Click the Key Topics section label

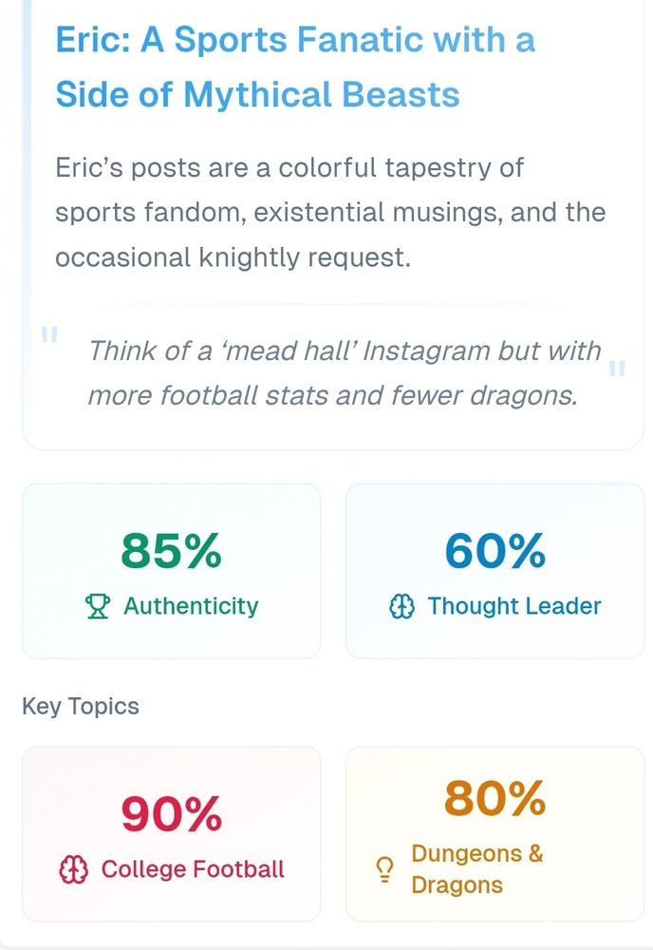(81, 706)
